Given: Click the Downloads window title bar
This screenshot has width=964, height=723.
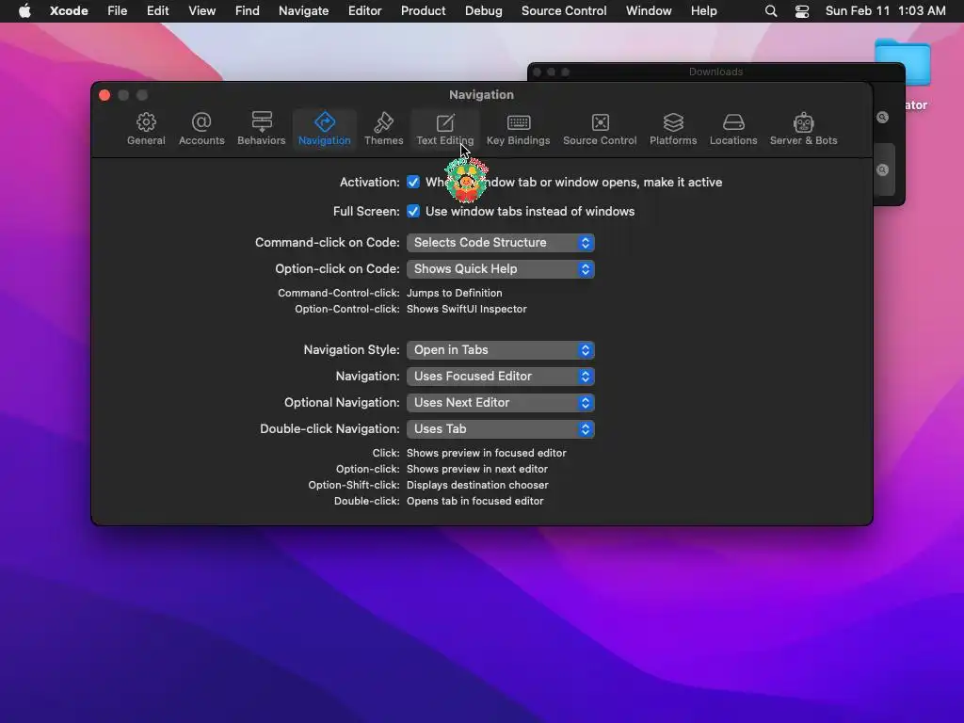Looking at the screenshot, I should pos(715,72).
